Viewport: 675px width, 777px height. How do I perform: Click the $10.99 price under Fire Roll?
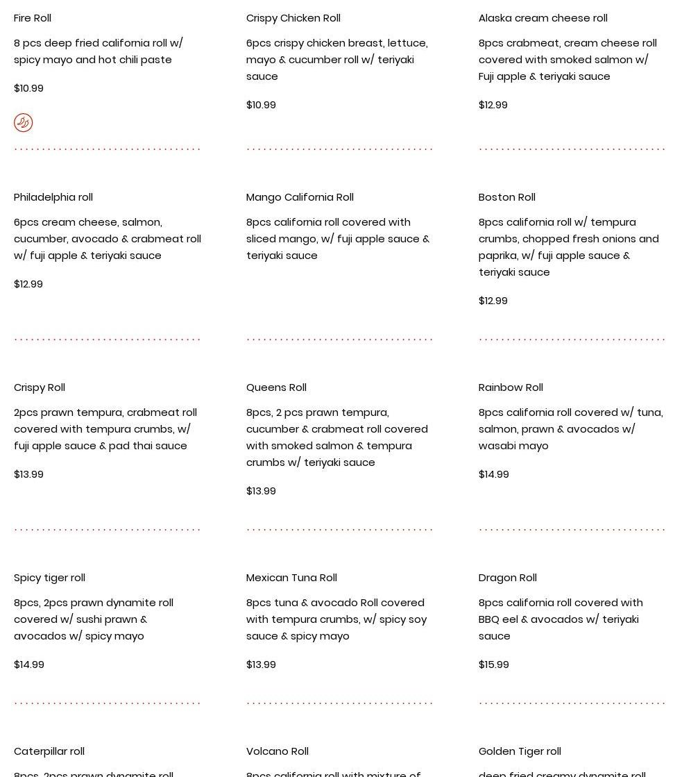coord(28,88)
